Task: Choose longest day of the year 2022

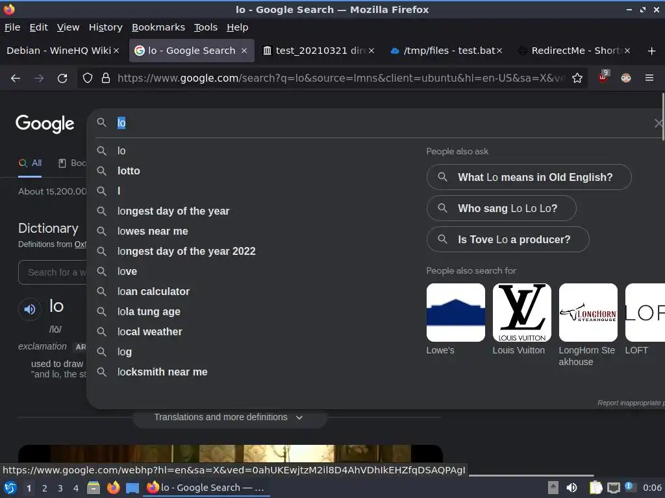Action: click(x=186, y=252)
